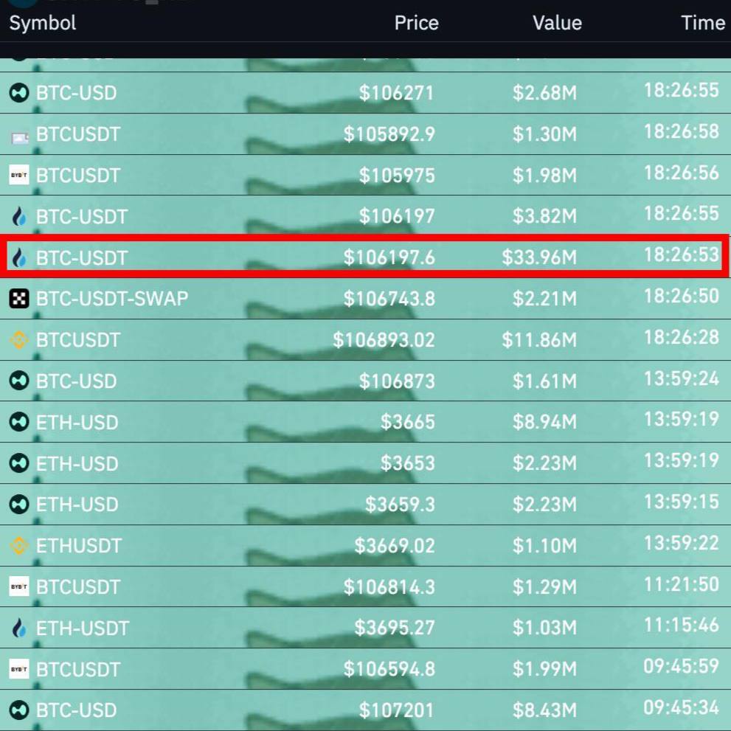Click value $8.43M
The height and width of the screenshot is (731, 731).
[544, 710]
